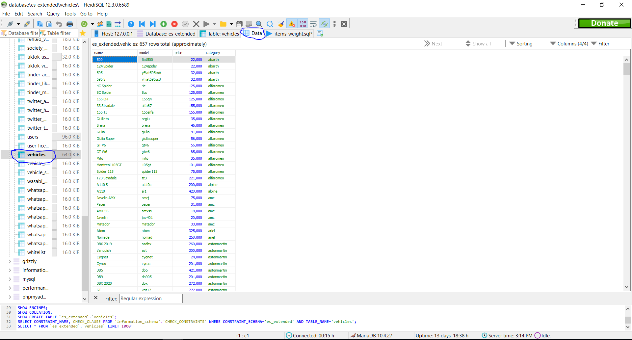Click the yellow favorites star icon

tap(83, 33)
